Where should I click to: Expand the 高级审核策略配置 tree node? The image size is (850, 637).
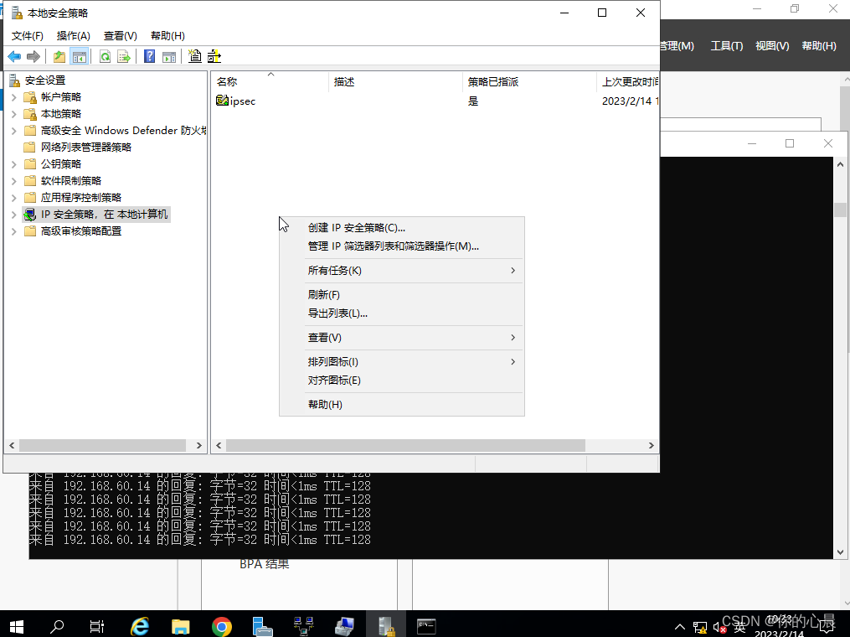coord(13,231)
